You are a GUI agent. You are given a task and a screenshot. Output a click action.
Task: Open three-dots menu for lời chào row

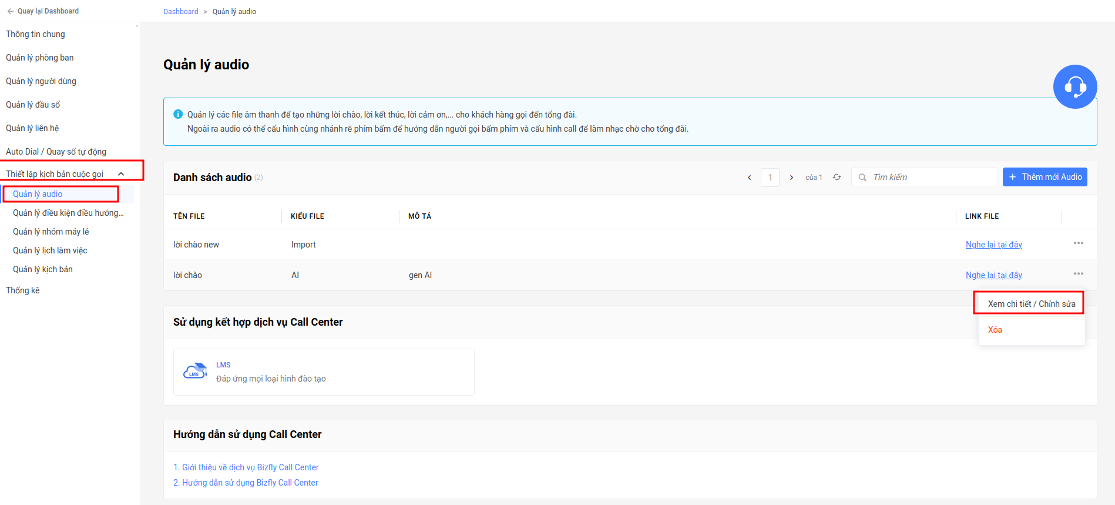(x=1078, y=274)
